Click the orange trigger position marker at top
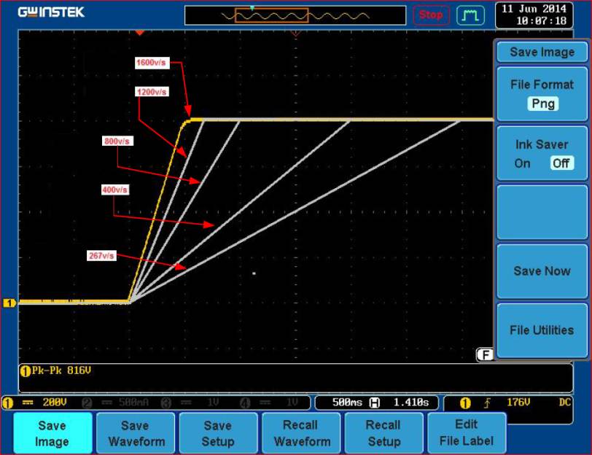 [x=140, y=33]
